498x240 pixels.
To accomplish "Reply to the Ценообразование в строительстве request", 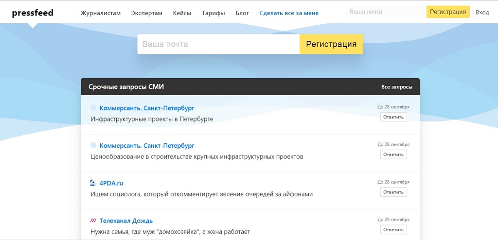I will 393,154.
